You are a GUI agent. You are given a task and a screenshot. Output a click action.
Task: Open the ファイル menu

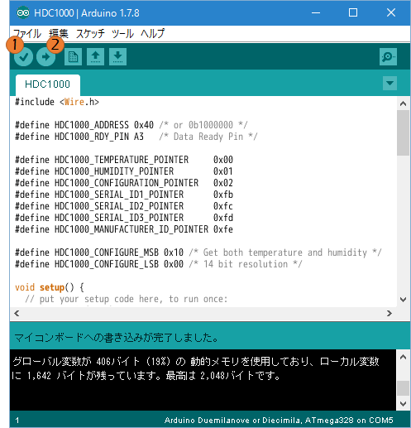[x=27, y=34]
